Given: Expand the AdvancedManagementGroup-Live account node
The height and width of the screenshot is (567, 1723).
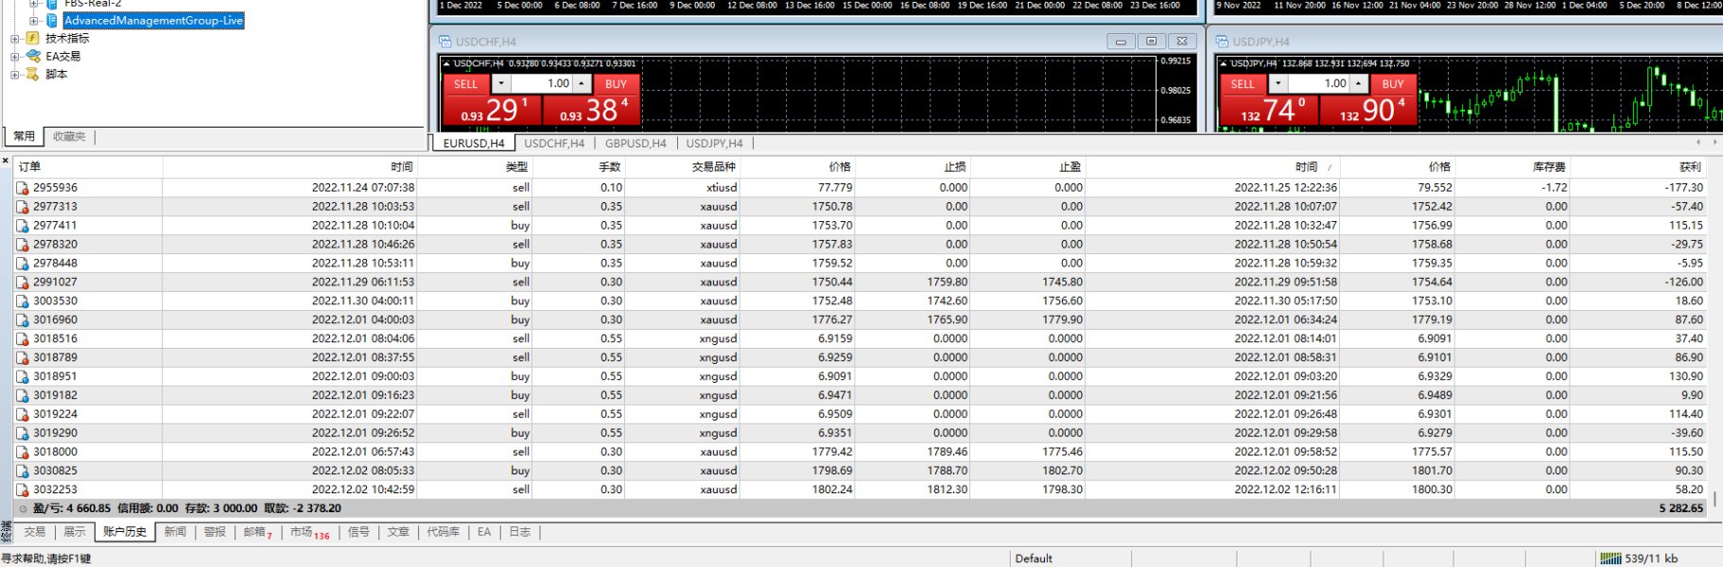Looking at the screenshot, I should 34,20.
